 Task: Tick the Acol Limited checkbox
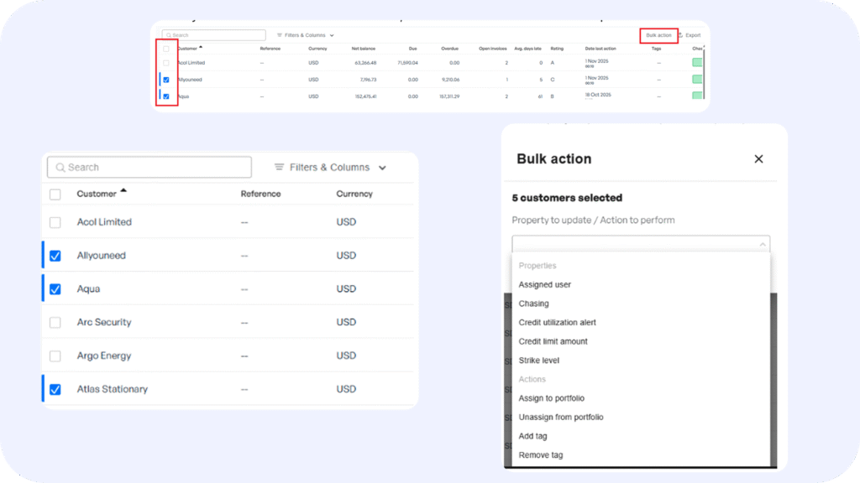55,222
